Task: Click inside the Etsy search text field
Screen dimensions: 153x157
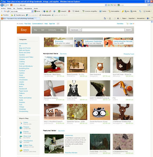Action: coord(103,30)
